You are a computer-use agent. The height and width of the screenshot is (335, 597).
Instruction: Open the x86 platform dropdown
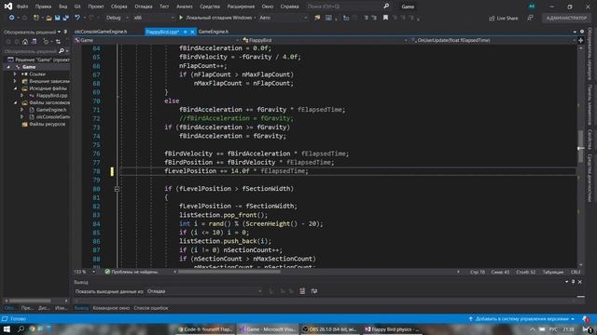153,18
